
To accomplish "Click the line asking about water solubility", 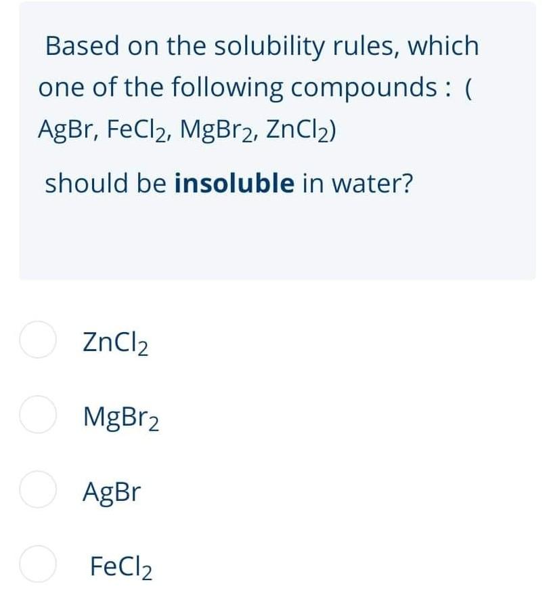I will point(228,183).
